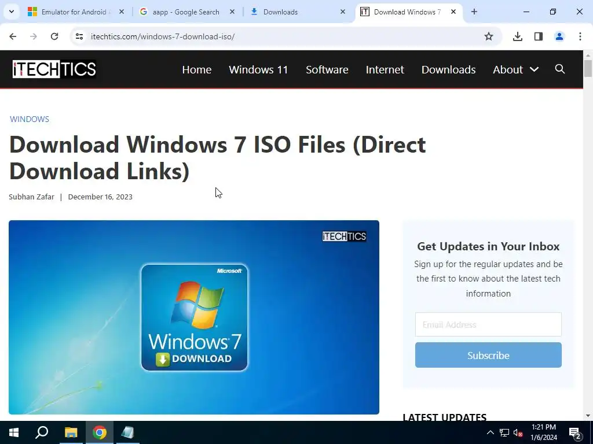Expand the tab search chevron
This screenshot has width=593, height=444.
[12, 12]
